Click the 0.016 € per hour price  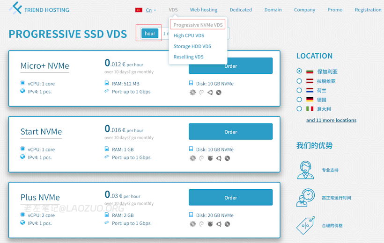tap(124, 129)
